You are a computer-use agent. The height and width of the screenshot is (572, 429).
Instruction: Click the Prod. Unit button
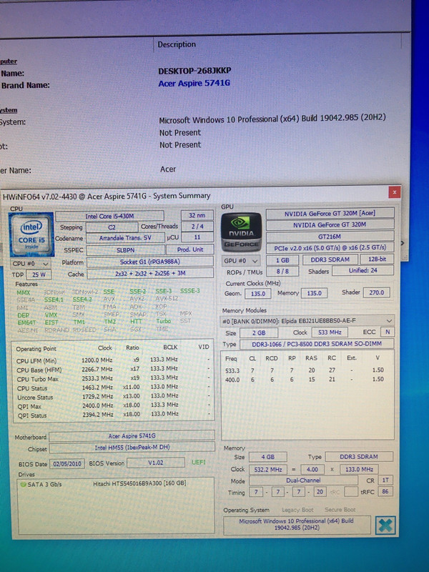(189, 250)
